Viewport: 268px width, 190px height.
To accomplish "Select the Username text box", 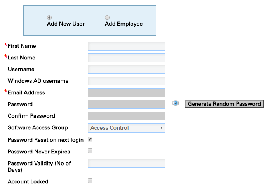I will click(126, 70).
